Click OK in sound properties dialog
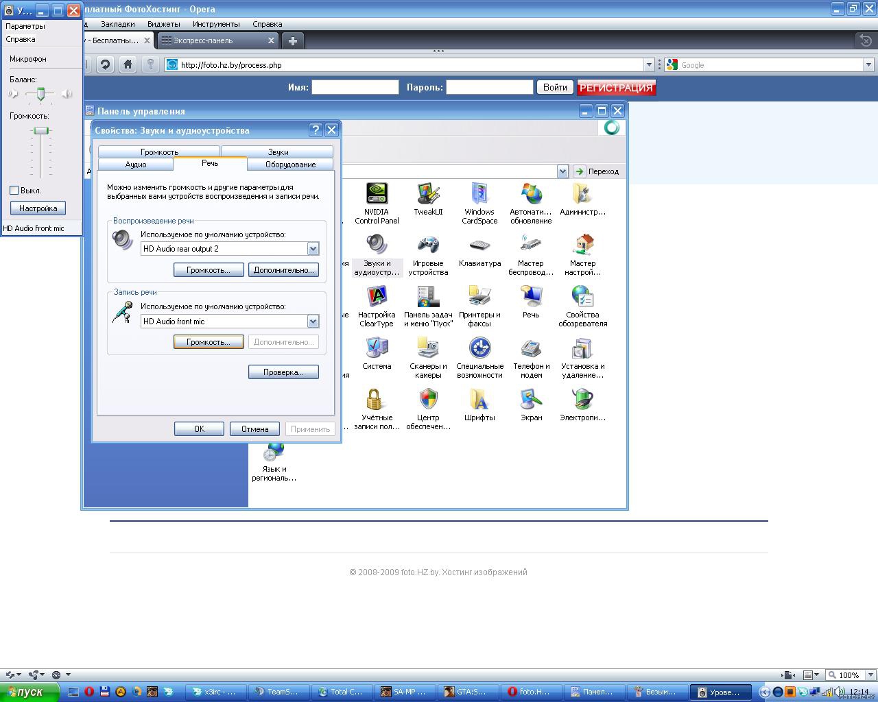This screenshot has width=878, height=702. [x=199, y=429]
